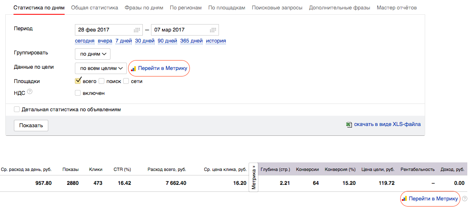Open the «по дням» grouping dropdown
Image resolution: width=471 pixels, height=209 pixels.
click(93, 54)
